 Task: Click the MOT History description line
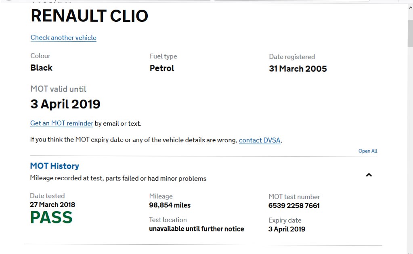point(118,178)
